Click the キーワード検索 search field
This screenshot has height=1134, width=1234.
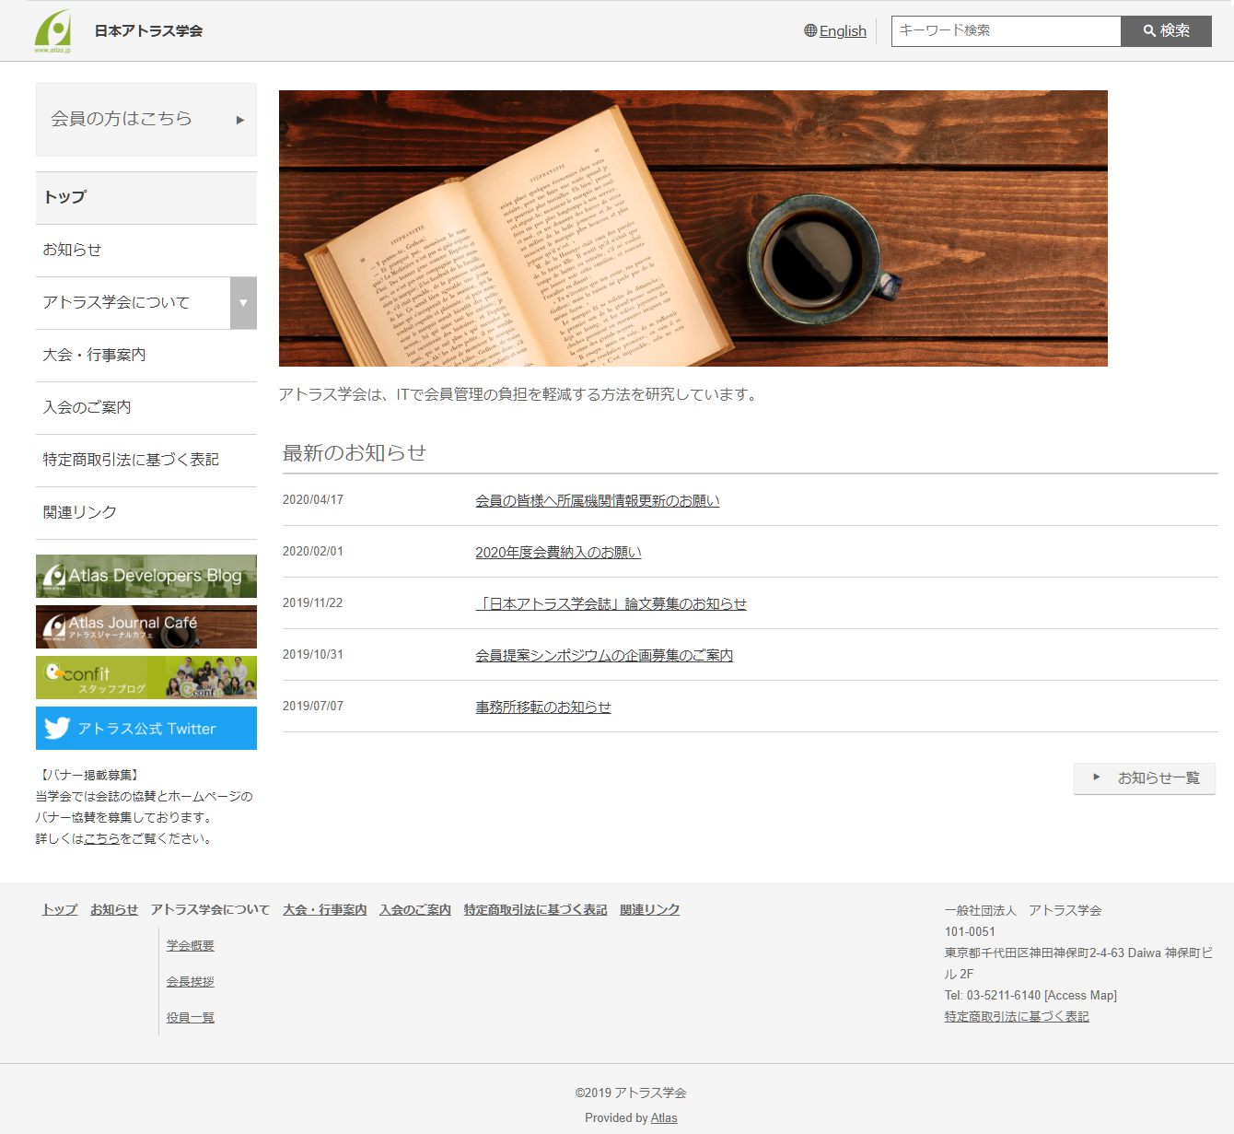click(1006, 30)
